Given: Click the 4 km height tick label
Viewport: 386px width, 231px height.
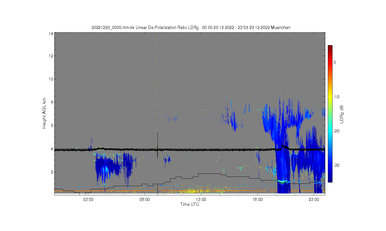Looking at the screenshot, I should pyautogui.click(x=52, y=149).
